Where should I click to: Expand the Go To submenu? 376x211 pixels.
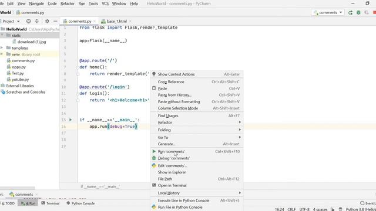tap(197, 137)
